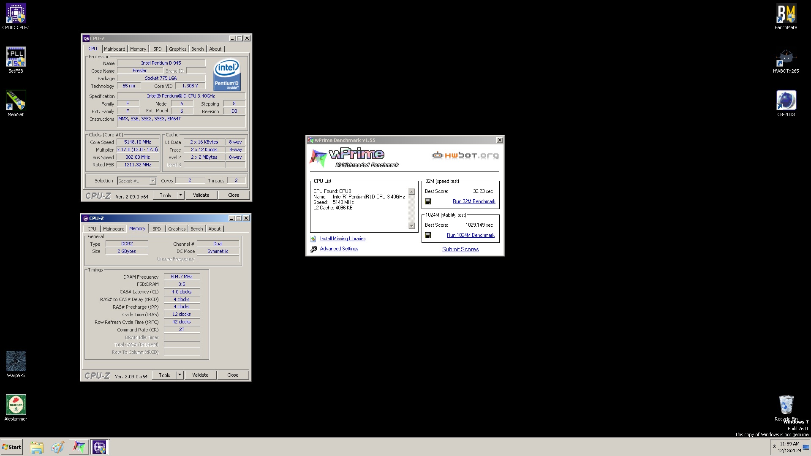
Task: Click the Show desktop tray icon
Action: pos(806,448)
